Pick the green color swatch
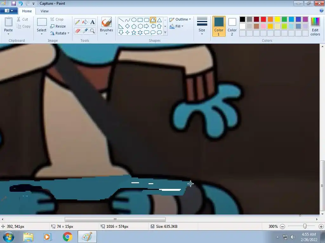 point(284,19)
